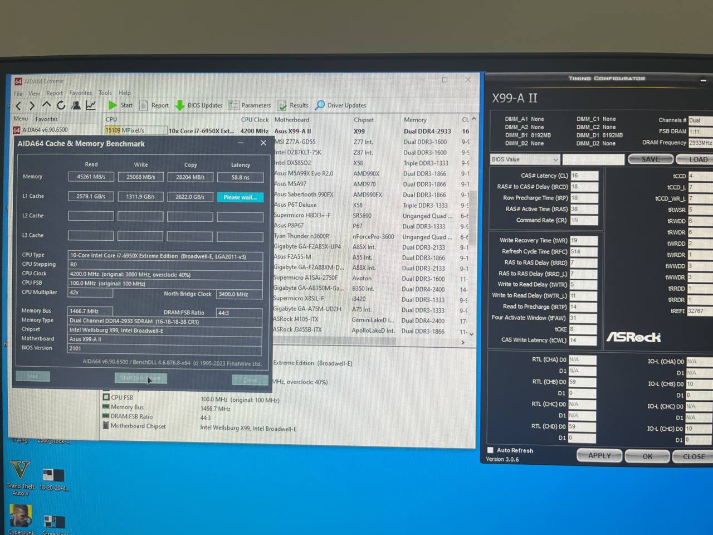The width and height of the screenshot is (713, 535).
Task: Open Grand Theft Auto V desktop shortcut
Action: pos(20,478)
